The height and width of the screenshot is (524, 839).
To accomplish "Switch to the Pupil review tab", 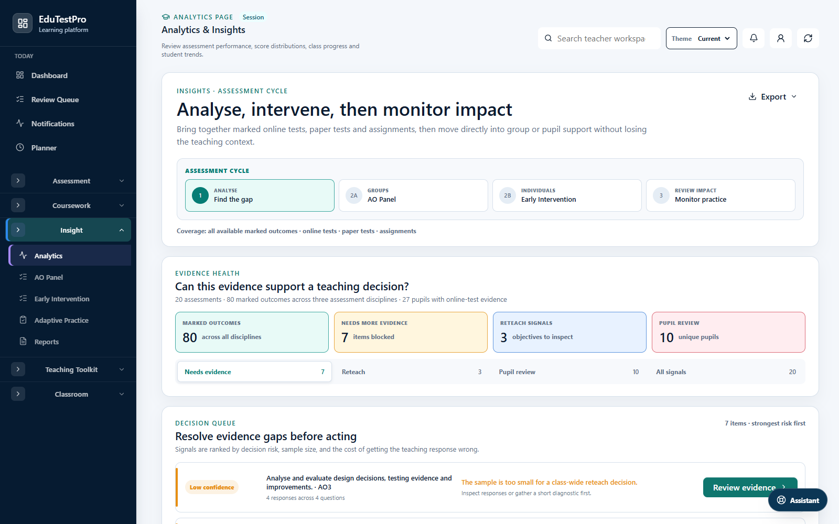I will (569, 372).
